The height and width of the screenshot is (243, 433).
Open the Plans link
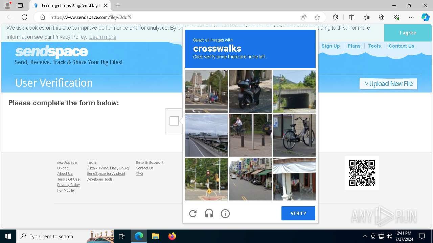pyautogui.click(x=354, y=46)
